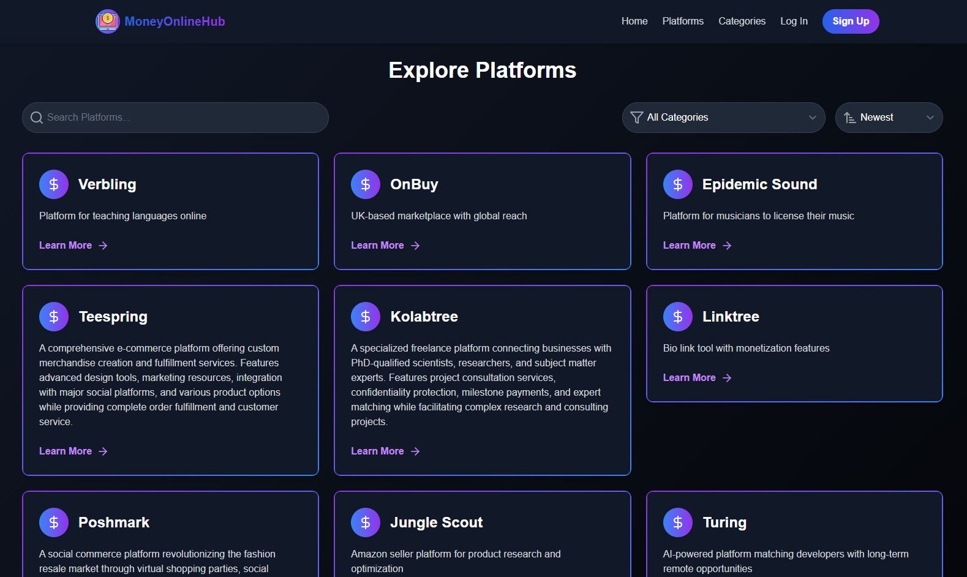Click 'UK-based marketplace with global reach' description

click(439, 216)
